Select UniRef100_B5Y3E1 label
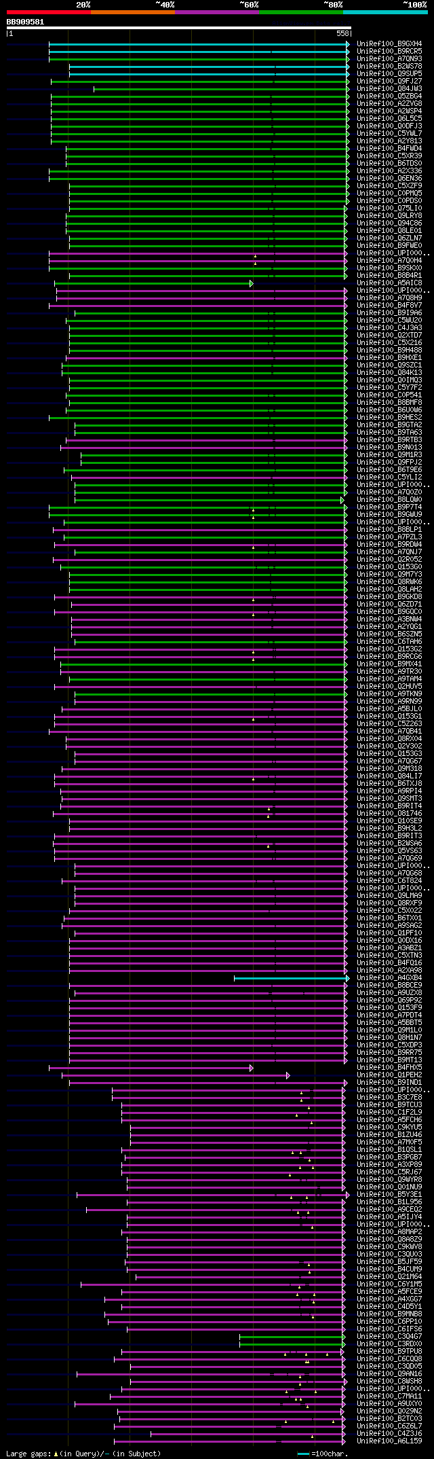Viewport: 434px width, 1459px height. [x=389, y=1195]
